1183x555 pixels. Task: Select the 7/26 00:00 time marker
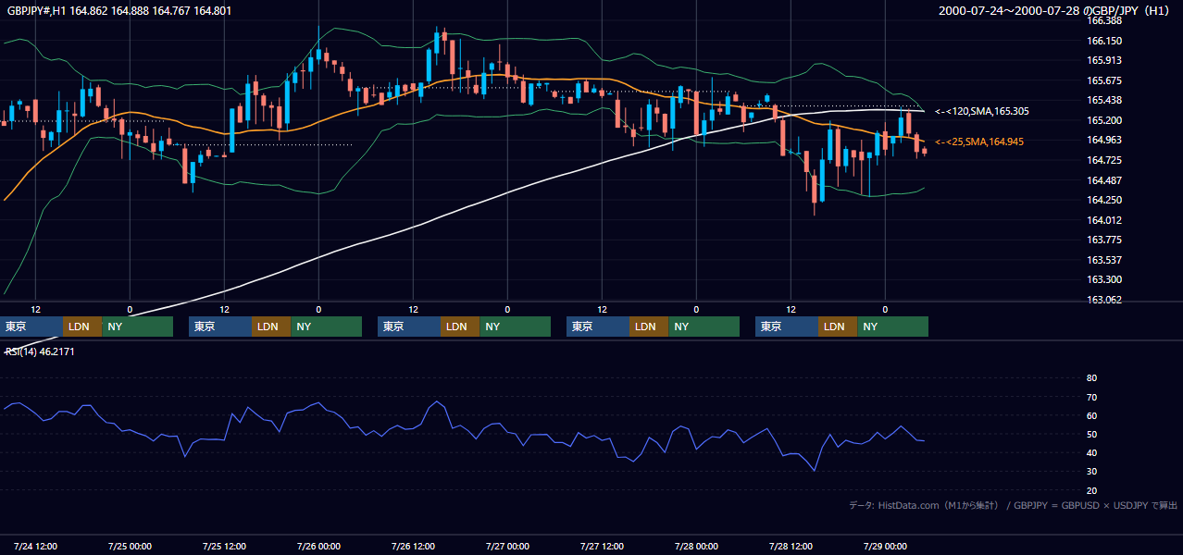pos(318,546)
